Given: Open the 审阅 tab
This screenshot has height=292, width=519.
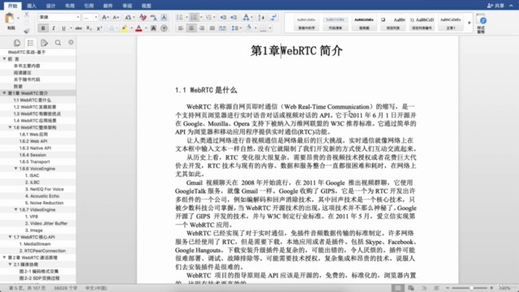Looking at the screenshot, I should tap(127, 6).
